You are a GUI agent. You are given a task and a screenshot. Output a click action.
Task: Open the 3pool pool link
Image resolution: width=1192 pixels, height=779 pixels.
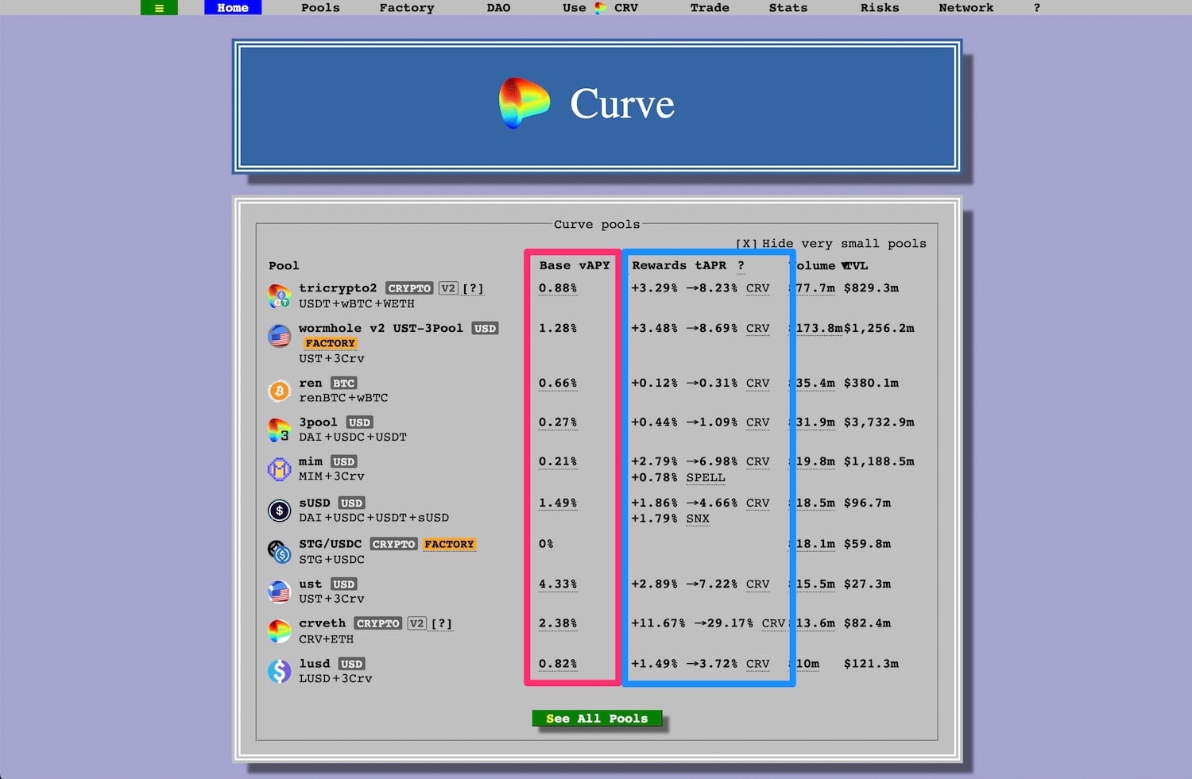click(x=318, y=422)
